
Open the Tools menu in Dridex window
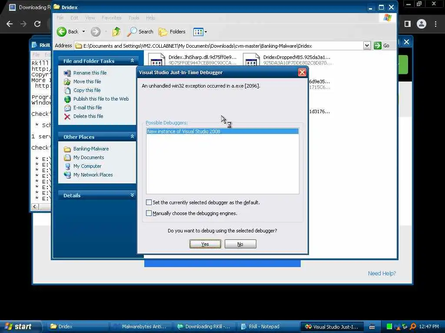coord(134,18)
